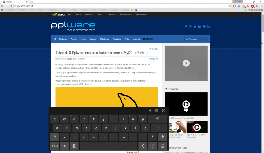Click the Pplware logo
The height and width of the screenshot is (153, 264).
pos(73,27)
